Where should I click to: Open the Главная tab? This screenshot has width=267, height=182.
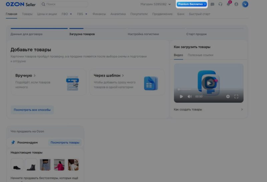[x=11, y=14]
